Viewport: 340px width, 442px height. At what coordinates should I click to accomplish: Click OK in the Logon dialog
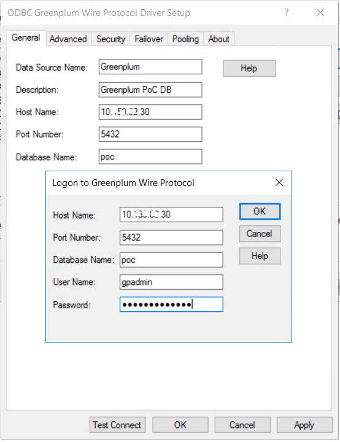tap(260, 211)
